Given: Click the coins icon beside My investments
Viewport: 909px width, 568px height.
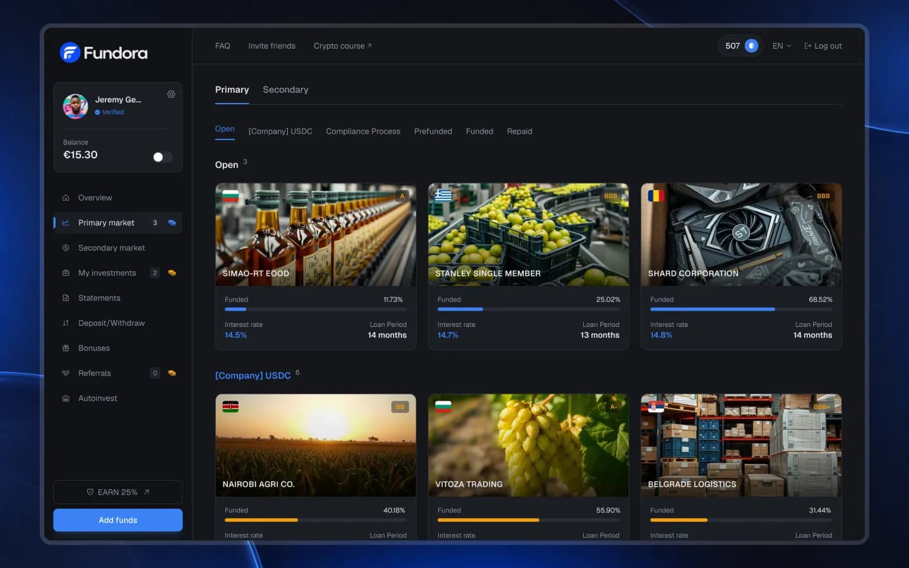Looking at the screenshot, I should 172,273.
